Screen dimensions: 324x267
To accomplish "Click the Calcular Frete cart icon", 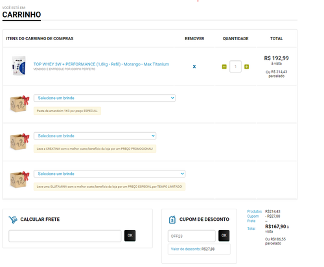I will point(13,220).
